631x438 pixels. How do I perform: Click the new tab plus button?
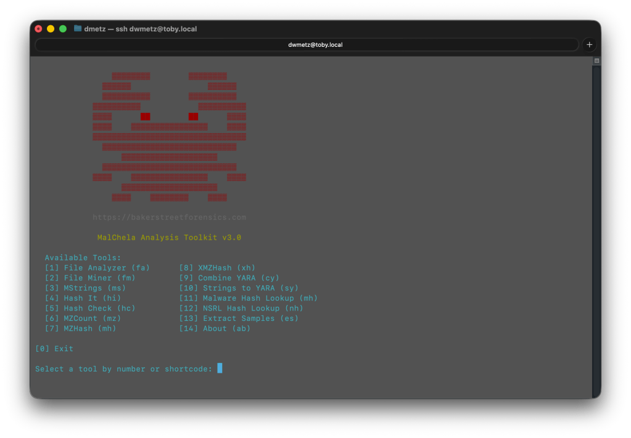pos(589,44)
